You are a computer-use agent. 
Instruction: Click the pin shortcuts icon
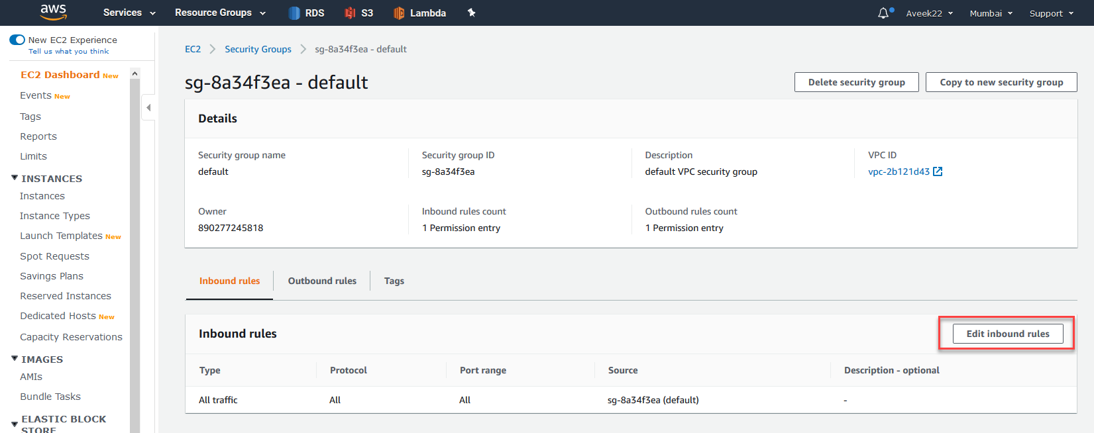pyautogui.click(x=472, y=13)
